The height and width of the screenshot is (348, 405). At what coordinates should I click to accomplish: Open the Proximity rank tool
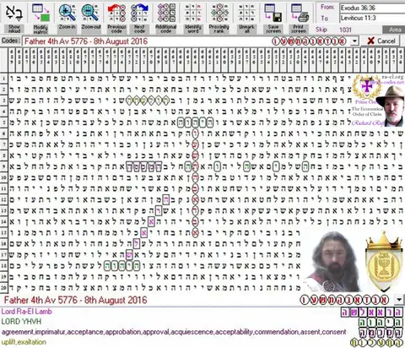click(x=219, y=19)
